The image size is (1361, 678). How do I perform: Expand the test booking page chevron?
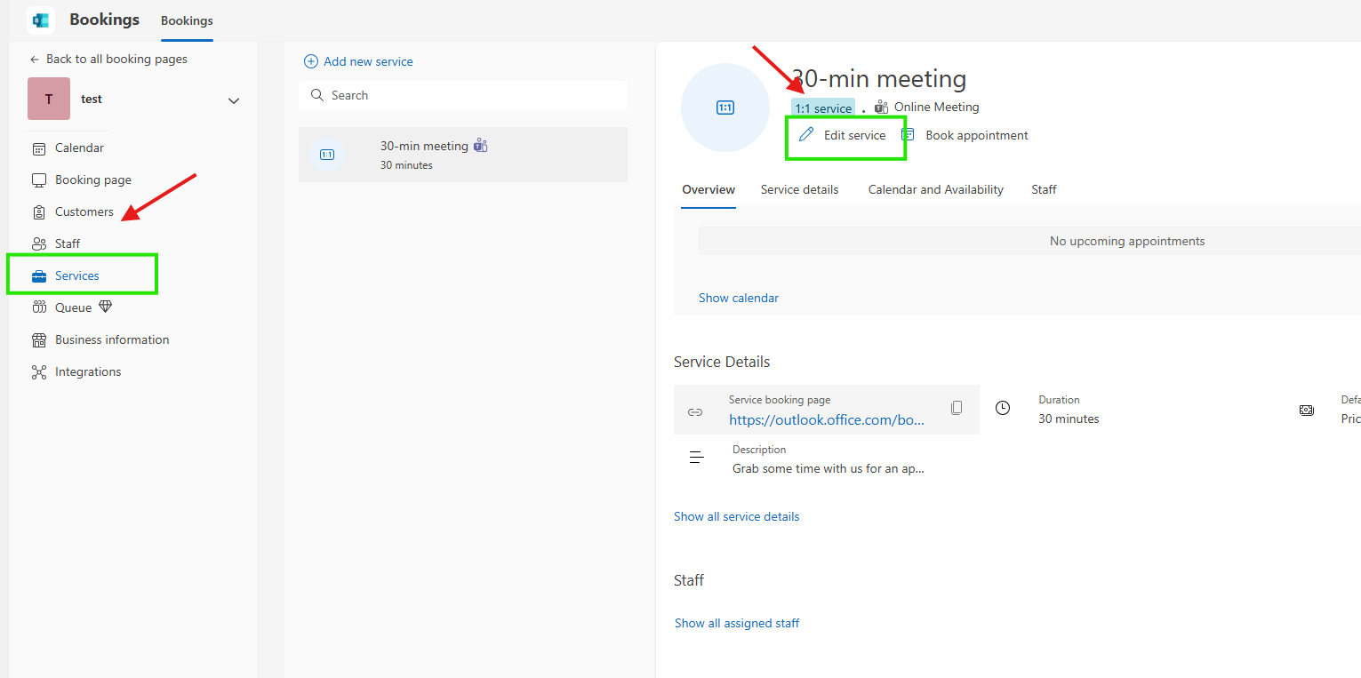(x=234, y=100)
